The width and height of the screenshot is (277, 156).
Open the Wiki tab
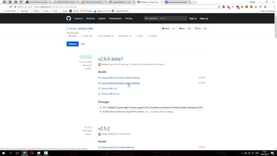139,36
